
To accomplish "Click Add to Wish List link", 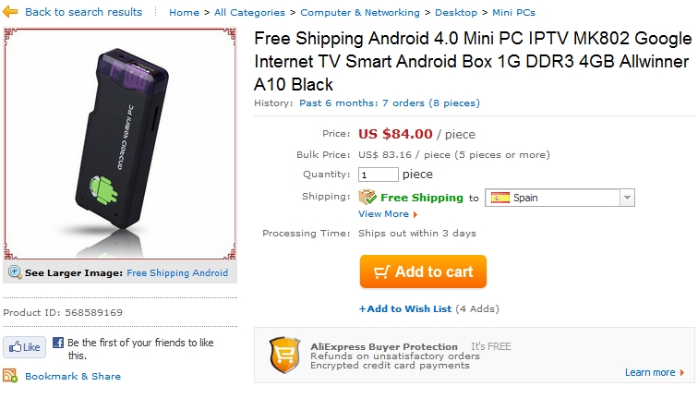I will pyautogui.click(x=405, y=308).
